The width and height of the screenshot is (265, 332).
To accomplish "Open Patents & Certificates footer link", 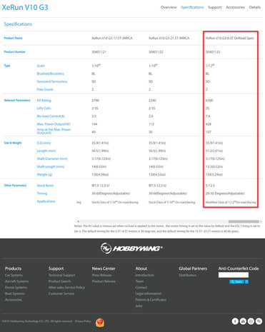I will point(151,300).
